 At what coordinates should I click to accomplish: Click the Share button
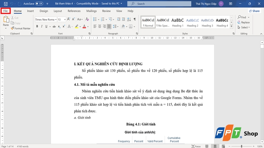(x=254, y=11)
